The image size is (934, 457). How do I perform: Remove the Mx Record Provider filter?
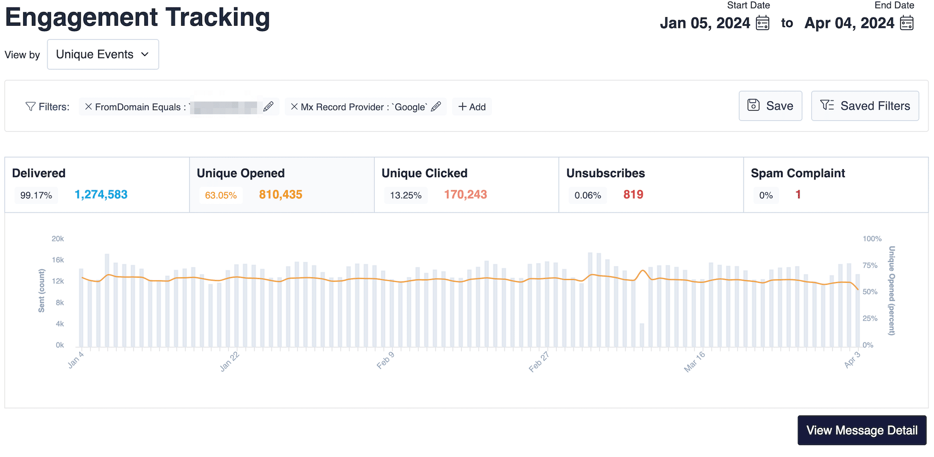tap(294, 107)
